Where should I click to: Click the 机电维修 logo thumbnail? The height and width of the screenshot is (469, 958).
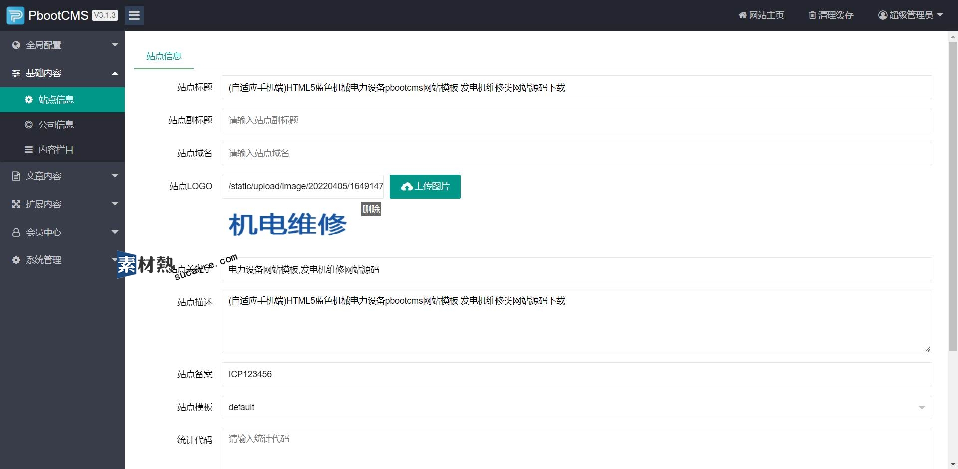(x=287, y=224)
